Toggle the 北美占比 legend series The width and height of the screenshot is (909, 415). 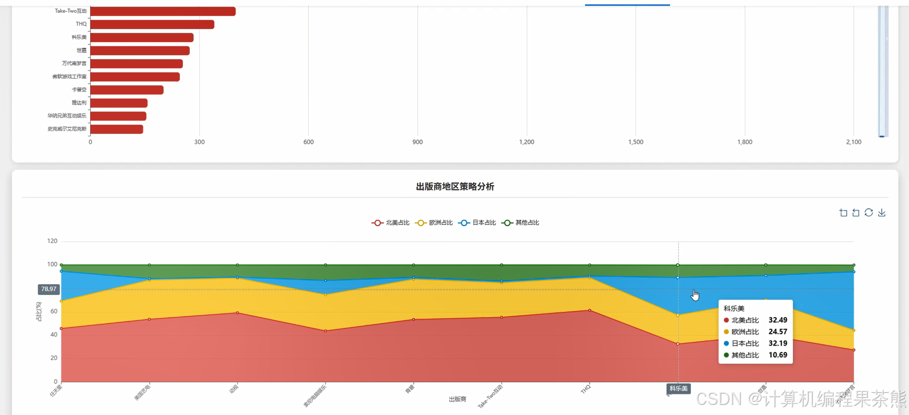pos(390,223)
